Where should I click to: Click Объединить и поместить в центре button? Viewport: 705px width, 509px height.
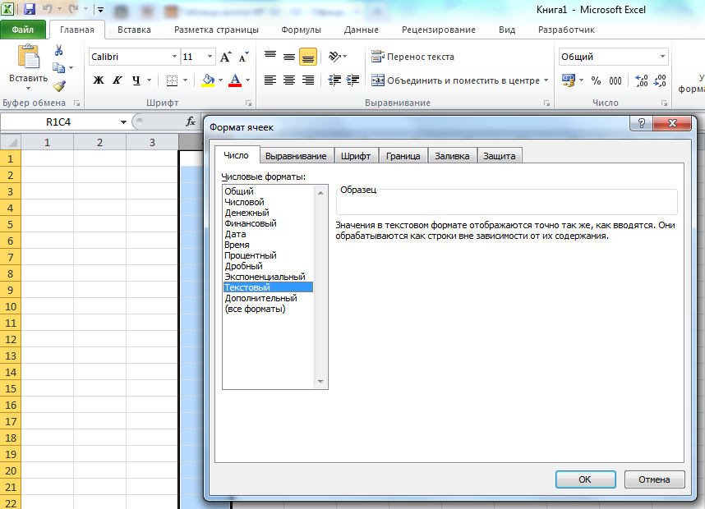click(x=455, y=80)
